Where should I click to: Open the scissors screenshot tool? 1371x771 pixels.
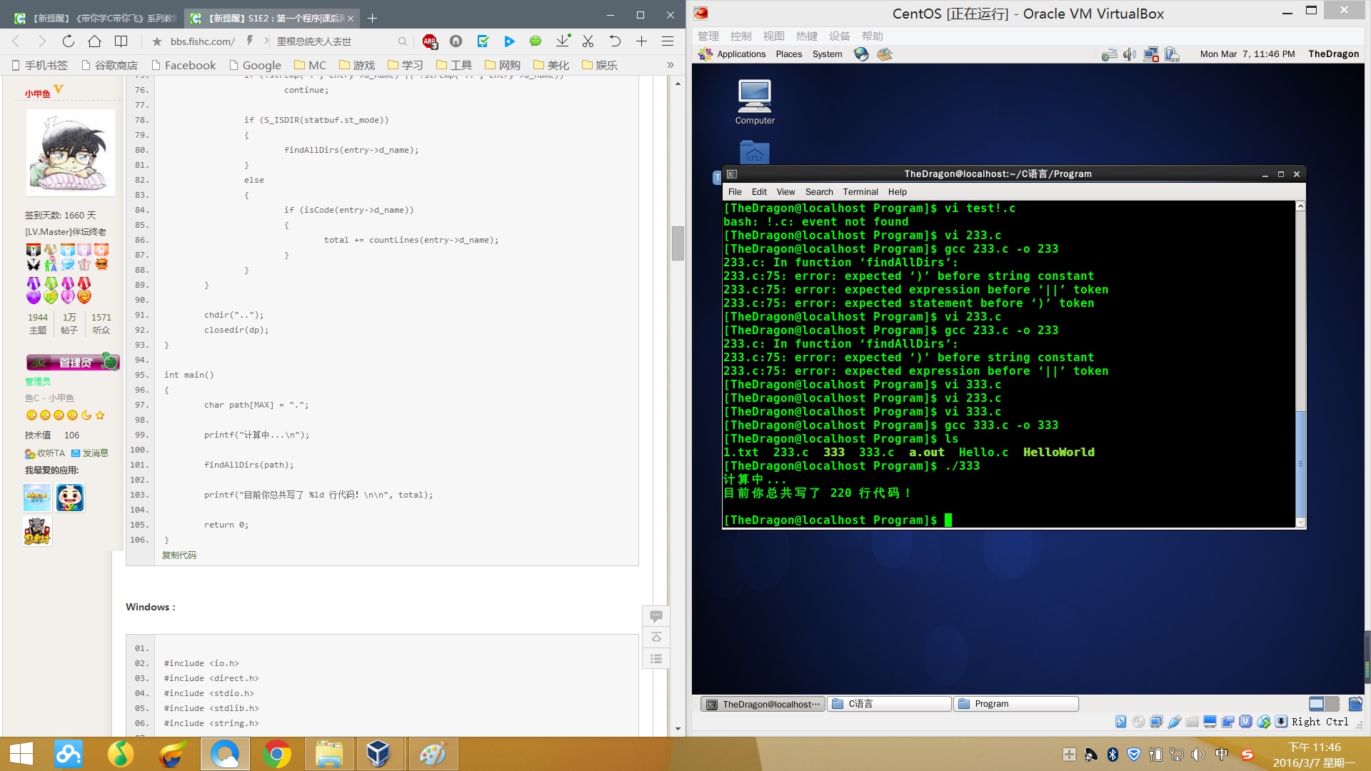[x=588, y=41]
